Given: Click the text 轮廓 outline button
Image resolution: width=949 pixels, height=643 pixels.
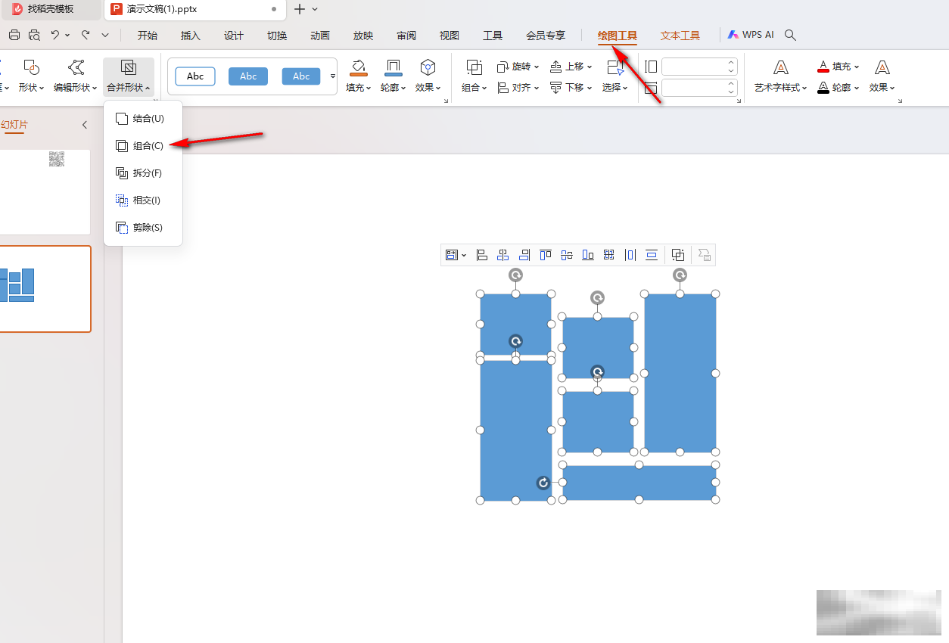Looking at the screenshot, I should tap(839, 88).
